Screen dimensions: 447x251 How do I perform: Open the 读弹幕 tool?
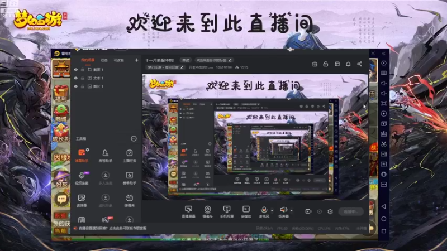pyautogui.click(x=82, y=200)
